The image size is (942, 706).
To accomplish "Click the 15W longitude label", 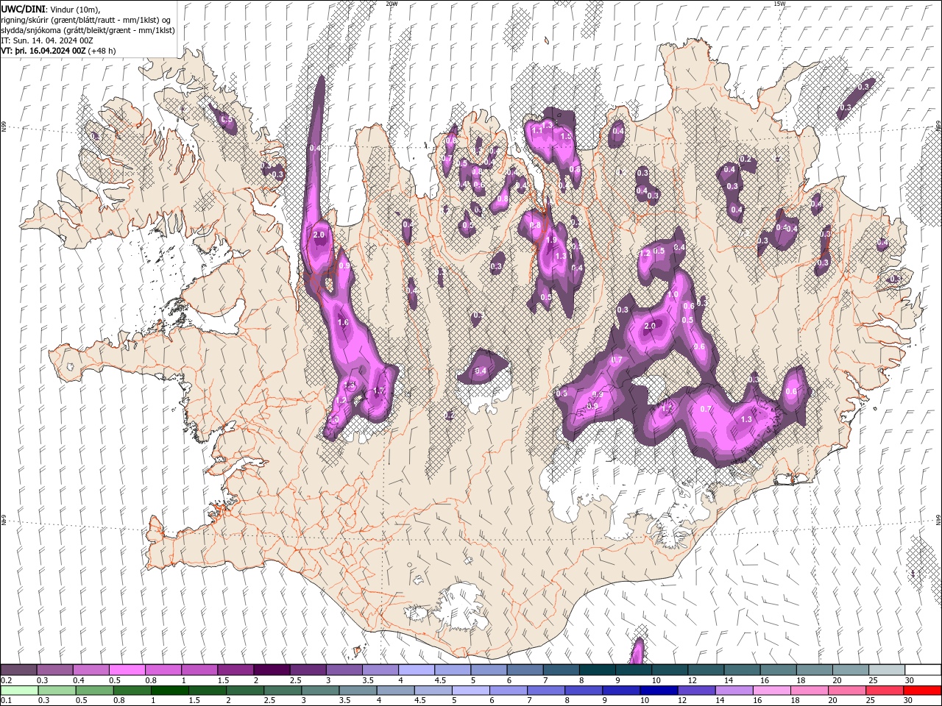I will click(x=779, y=4).
